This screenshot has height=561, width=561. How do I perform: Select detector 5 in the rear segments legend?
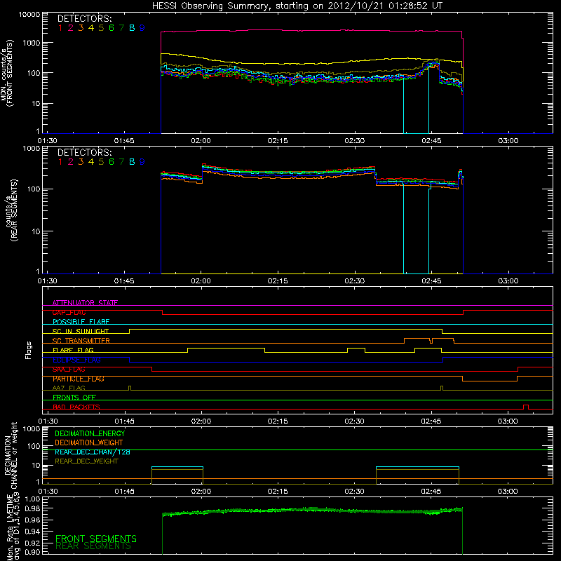[x=101, y=162]
